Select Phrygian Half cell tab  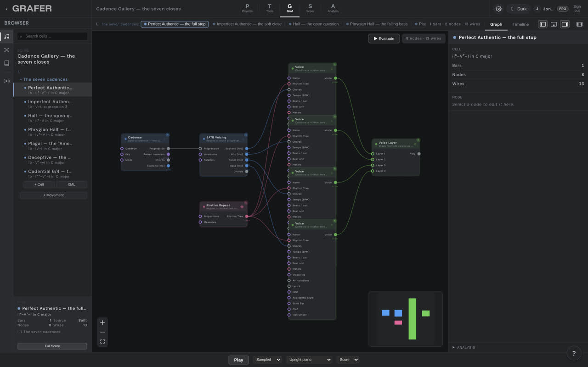tap(377, 24)
